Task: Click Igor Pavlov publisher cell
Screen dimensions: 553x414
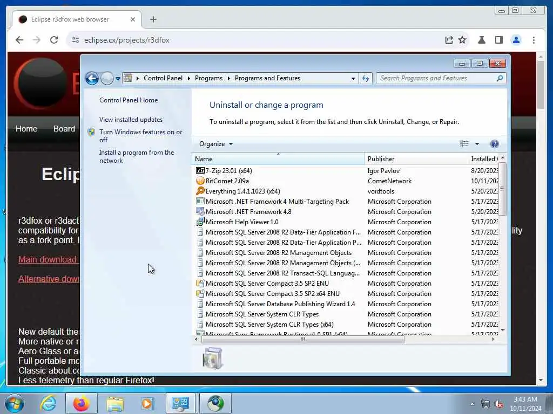Action: click(383, 170)
